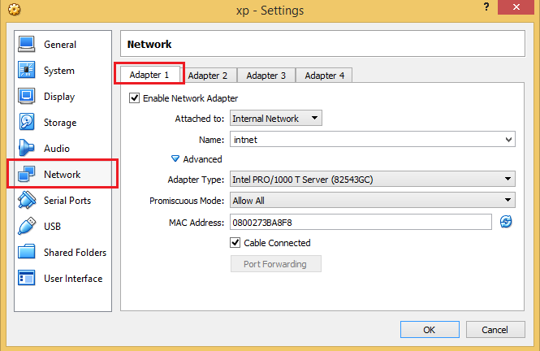The width and height of the screenshot is (540, 351).
Task: Close the xp Settings dialog
Action: pos(516,6)
